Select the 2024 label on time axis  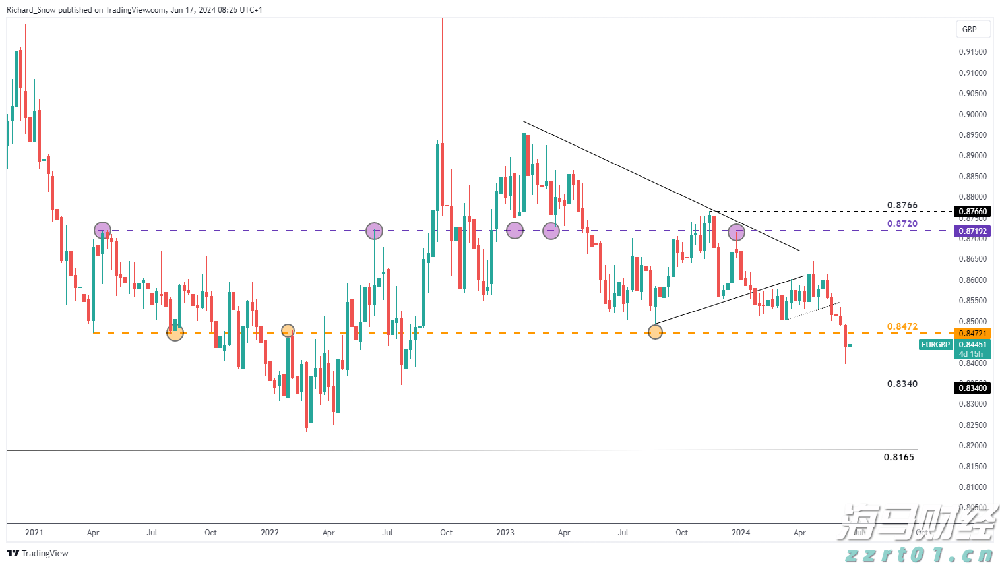click(741, 533)
